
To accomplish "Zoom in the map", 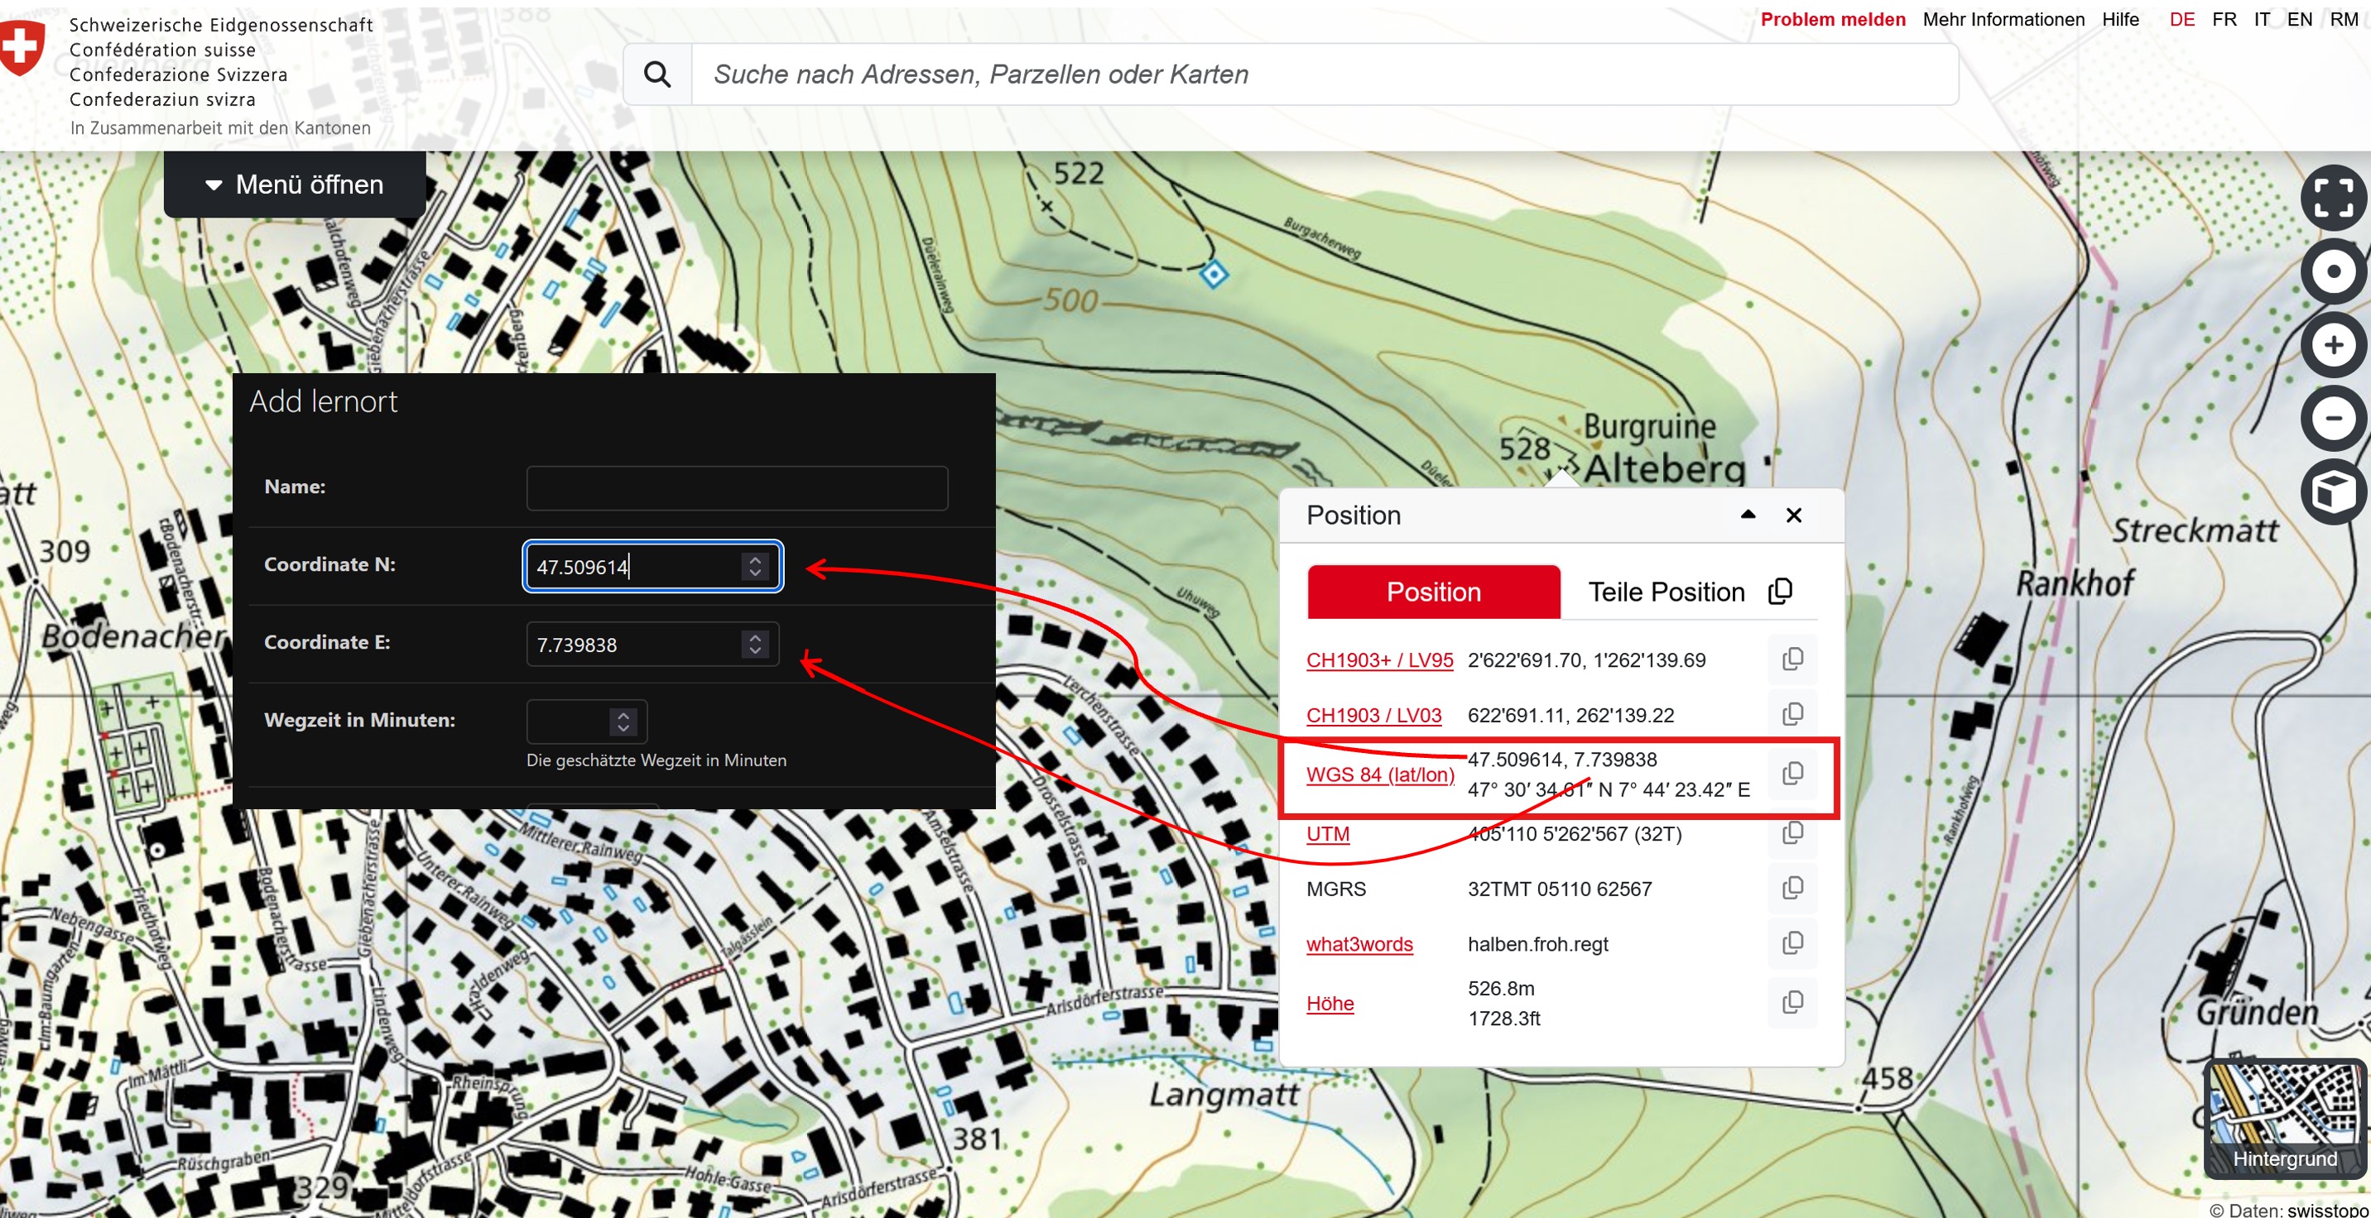I will (2332, 346).
